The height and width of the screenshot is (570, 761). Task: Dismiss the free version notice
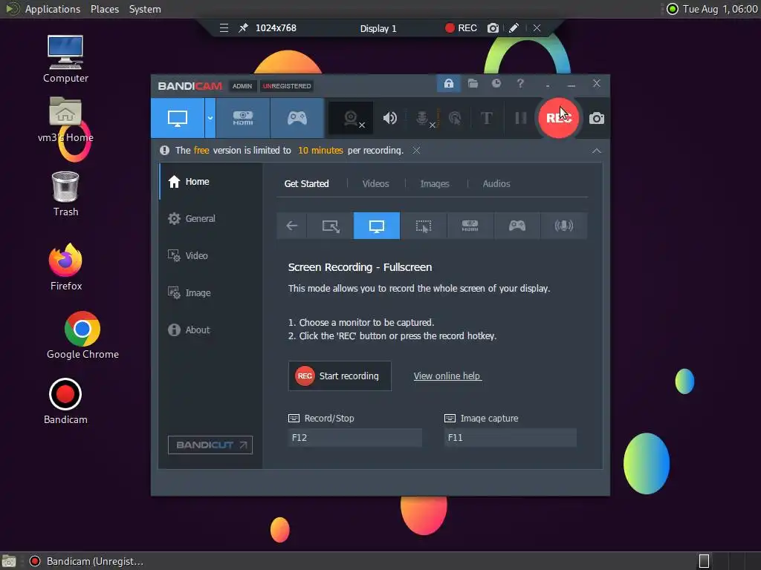416,151
